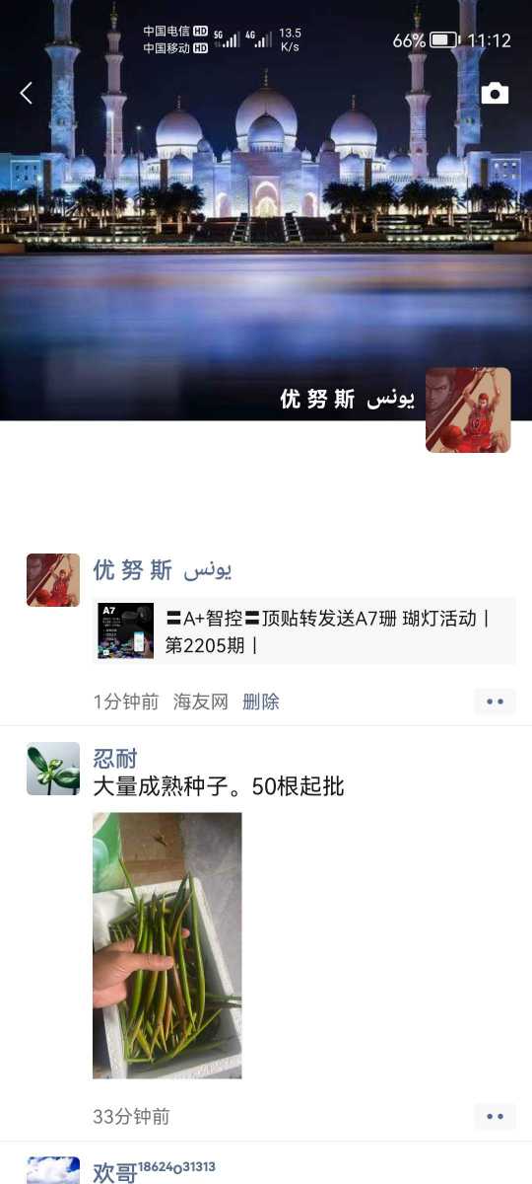Viewport: 532px width, 1184px height.
Task: Open 优努斯 username link in first post
Action: tap(163, 570)
